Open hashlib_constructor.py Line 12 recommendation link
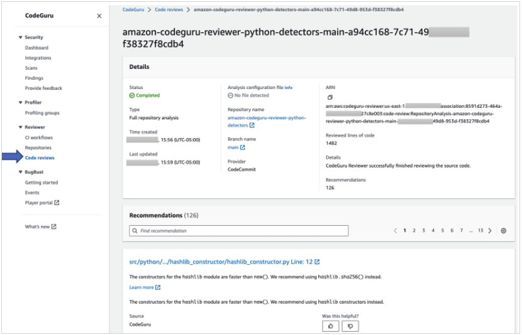 (221, 262)
